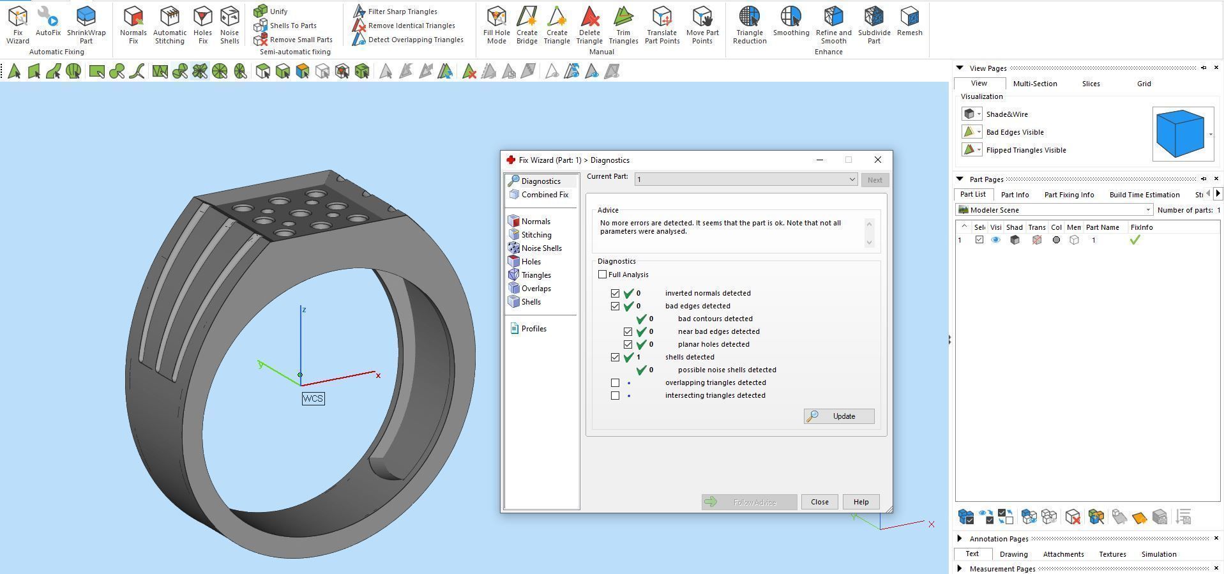Expand the Annotation Pages panel
Viewport: 1224px width, 574px height.
(x=959, y=538)
